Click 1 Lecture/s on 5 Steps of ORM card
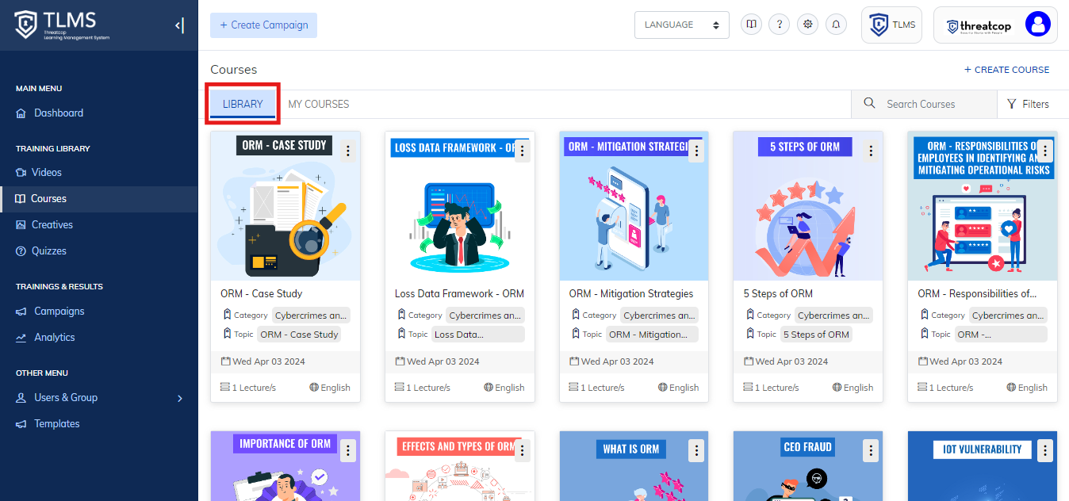1069x501 pixels. click(777, 388)
